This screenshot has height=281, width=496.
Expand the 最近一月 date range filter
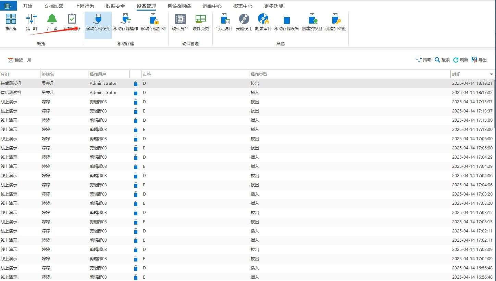(x=20, y=60)
